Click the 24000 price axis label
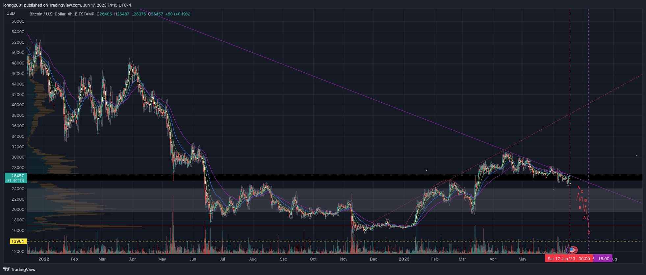 coord(18,189)
